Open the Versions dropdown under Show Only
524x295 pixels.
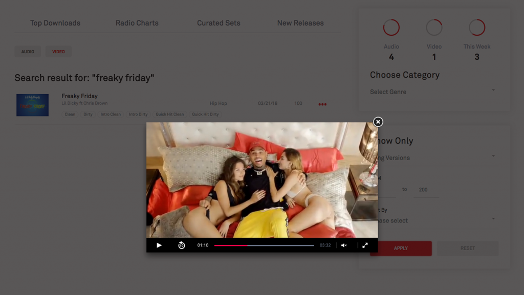coord(435,157)
